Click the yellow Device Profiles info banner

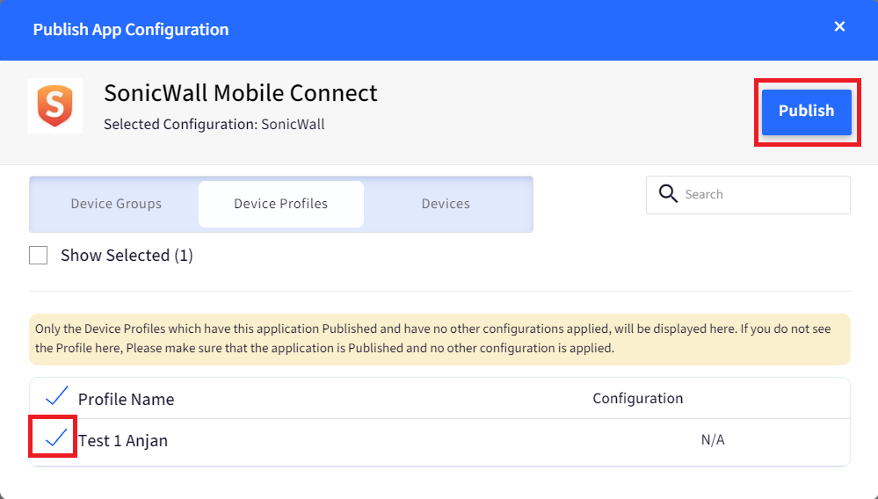439,339
